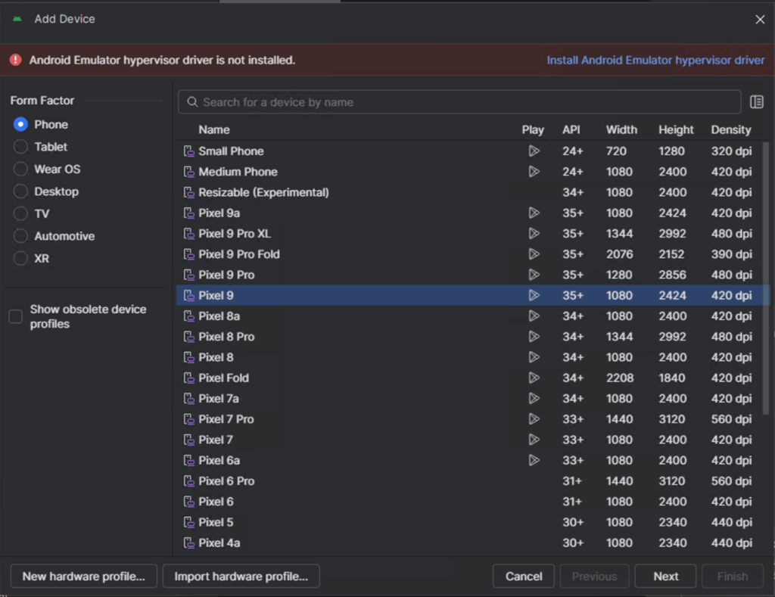775x597 pixels.
Task: Click the red error icon in warning banner
Action: click(16, 60)
